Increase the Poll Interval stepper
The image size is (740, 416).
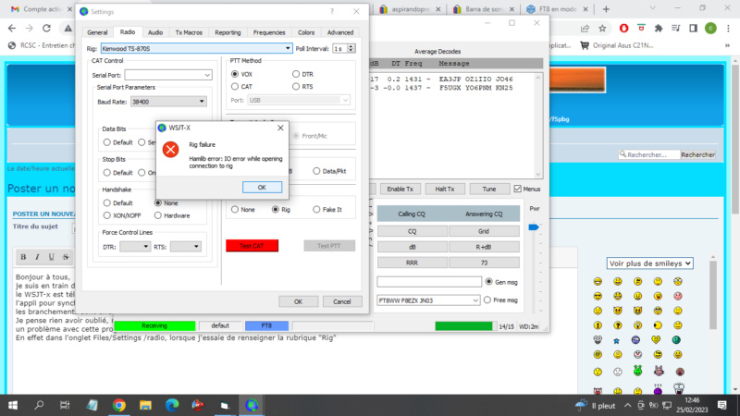click(351, 46)
